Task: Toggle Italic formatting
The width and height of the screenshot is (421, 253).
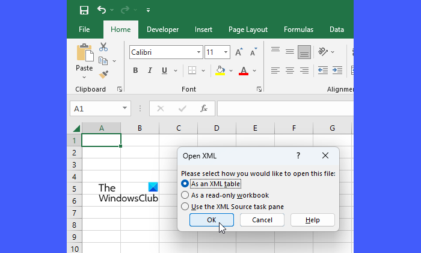Action: click(150, 70)
